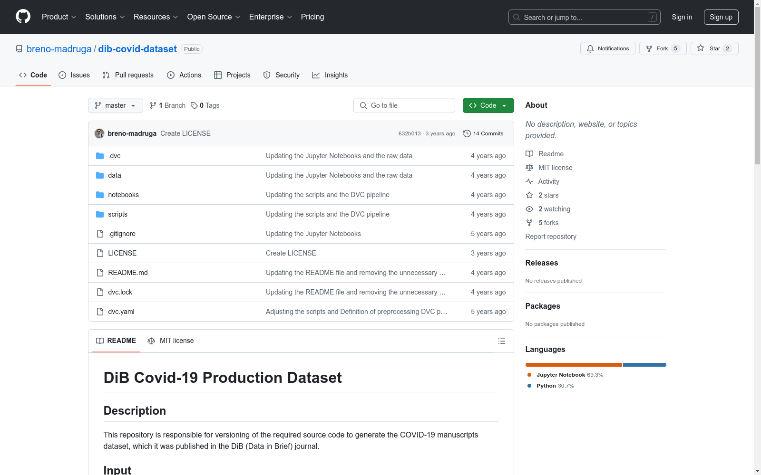761x475 pixels.
Task: Click the Report repository link
Action: pyautogui.click(x=551, y=237)
